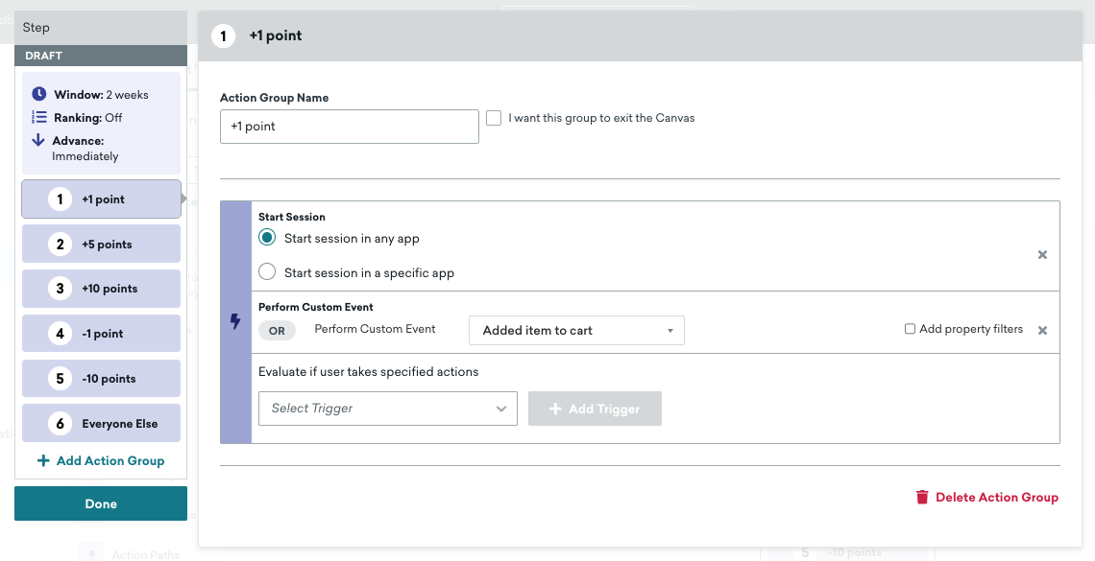Screen dimensions: 1095x561
Task: Click the red trash can icon
Action: [922, 497]
